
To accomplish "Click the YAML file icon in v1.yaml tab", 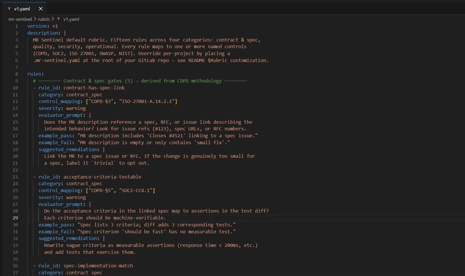I will pos(9,9).
